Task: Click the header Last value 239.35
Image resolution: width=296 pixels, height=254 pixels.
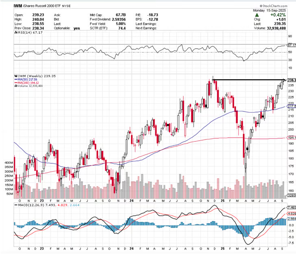Action: 280,24
